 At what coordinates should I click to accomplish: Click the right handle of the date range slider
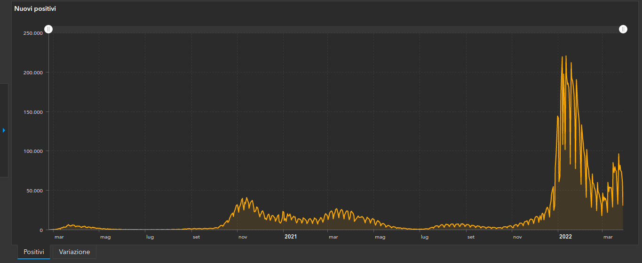tap(623, 29)
